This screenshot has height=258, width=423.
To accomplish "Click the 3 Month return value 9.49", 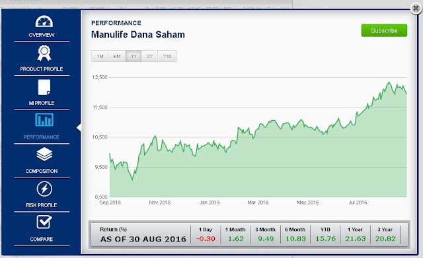I will 266,239.
